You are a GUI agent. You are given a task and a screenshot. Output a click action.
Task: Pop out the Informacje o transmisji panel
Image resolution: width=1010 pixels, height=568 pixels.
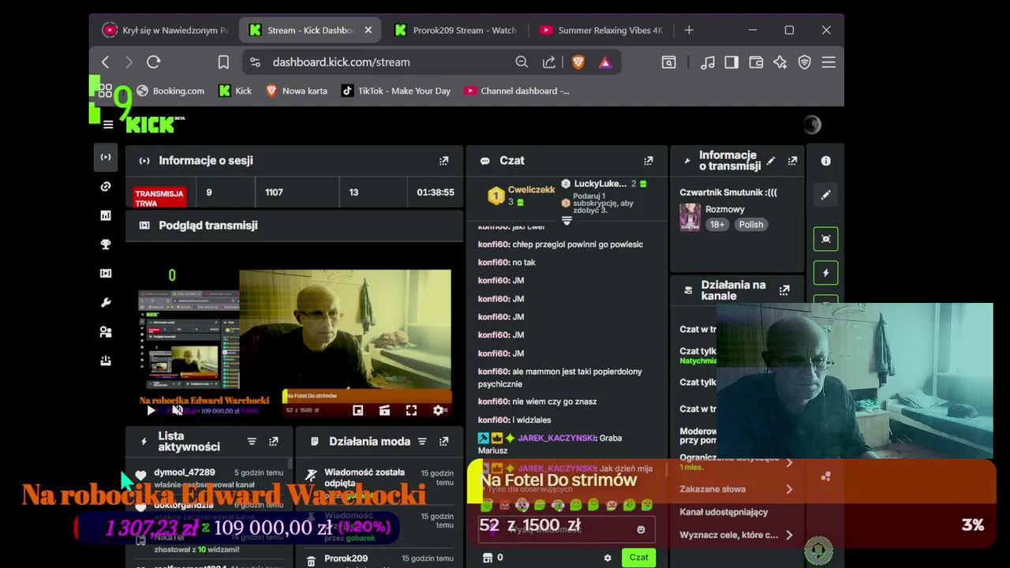[792, 161]
